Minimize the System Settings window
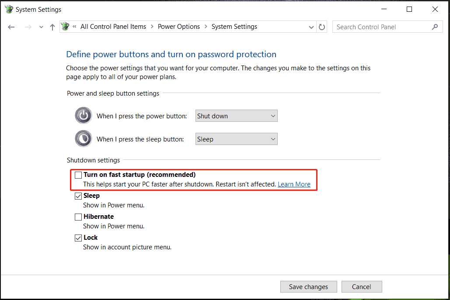Screen dimensions: 450x300 (x=384, y=9)
